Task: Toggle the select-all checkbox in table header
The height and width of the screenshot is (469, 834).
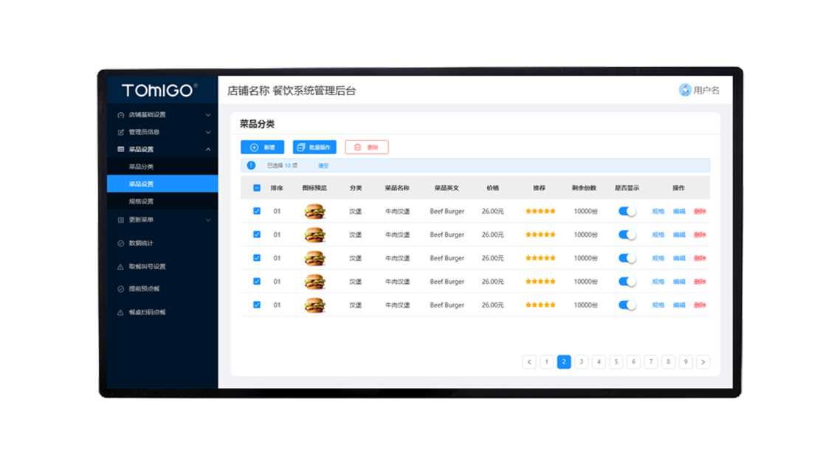Action: point(257,188)
